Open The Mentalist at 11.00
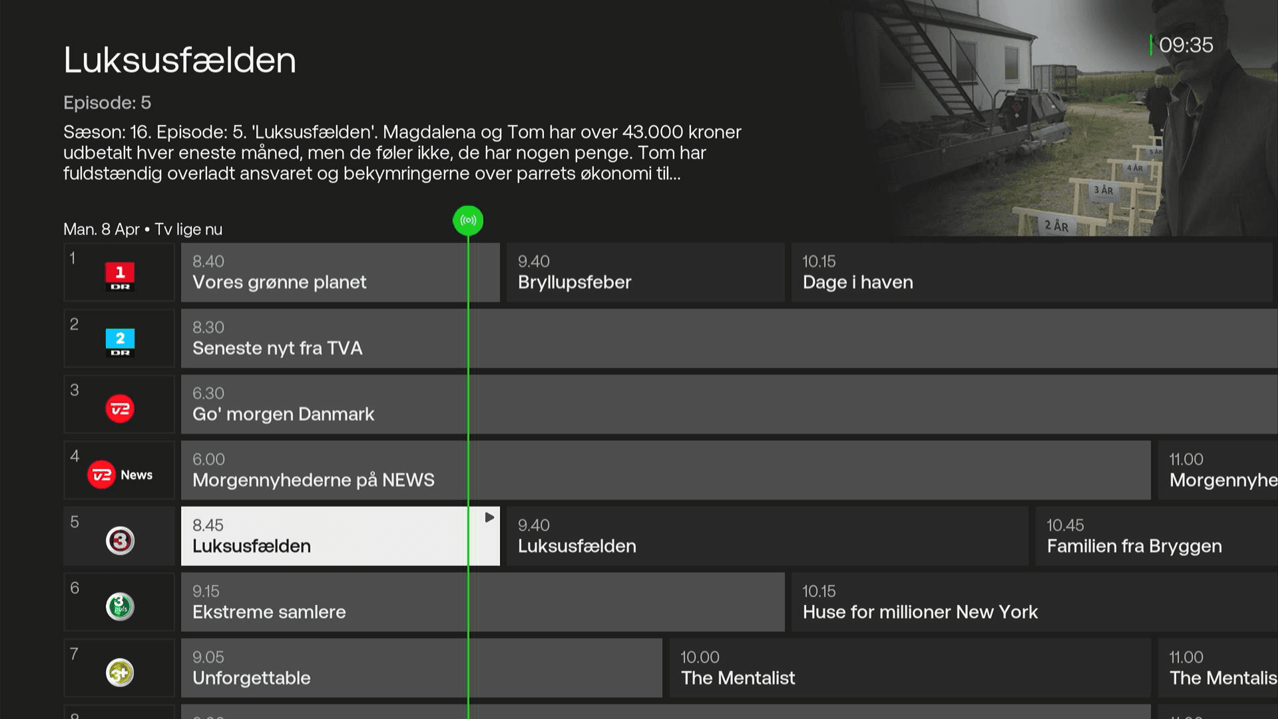 click(x=1218, y=668)
